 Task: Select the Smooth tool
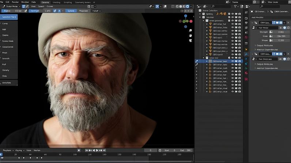coord(9,59)
